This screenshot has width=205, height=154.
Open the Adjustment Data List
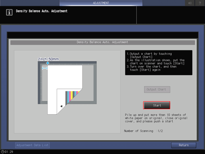click(x=33, y=145)
